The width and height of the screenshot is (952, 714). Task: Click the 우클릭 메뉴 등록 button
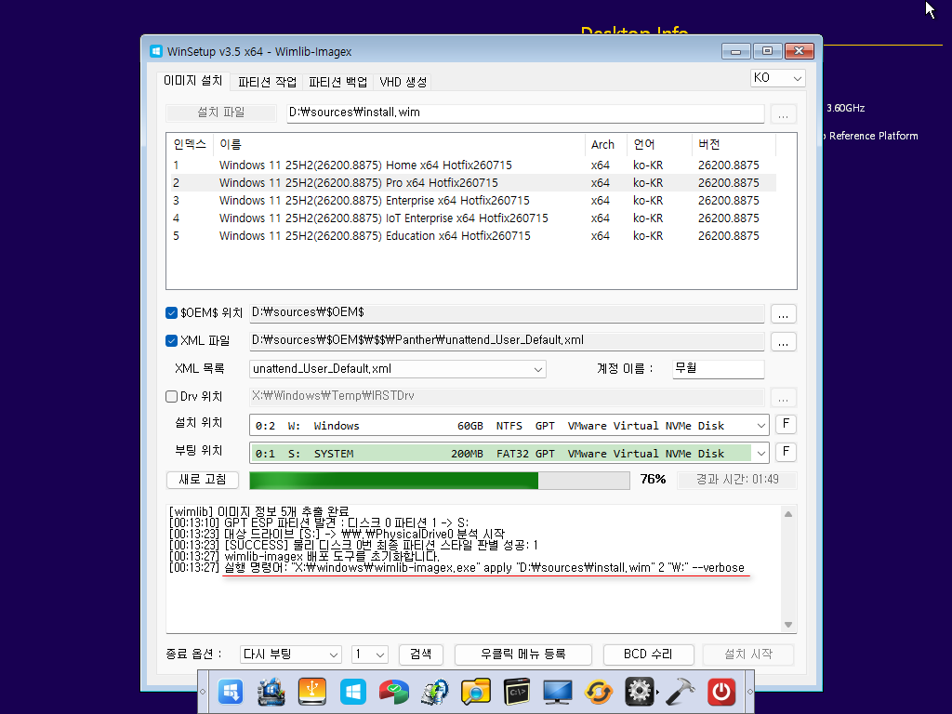pos(522,654)
